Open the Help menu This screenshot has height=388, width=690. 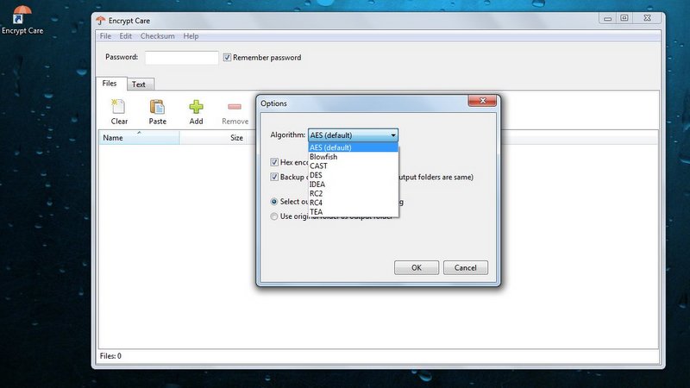[191, 36]
